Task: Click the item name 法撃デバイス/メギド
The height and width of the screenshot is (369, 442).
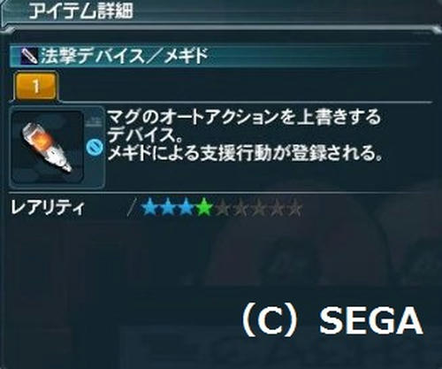Action: [x=125, y=56]
